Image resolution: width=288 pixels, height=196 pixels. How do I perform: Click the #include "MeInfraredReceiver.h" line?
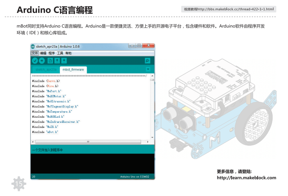click(x=56, y=122)
